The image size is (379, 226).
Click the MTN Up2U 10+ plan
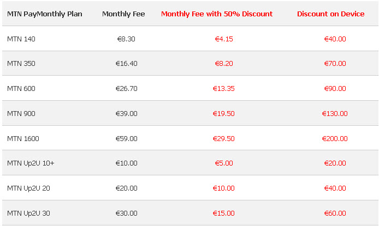[x=31, y=163]
